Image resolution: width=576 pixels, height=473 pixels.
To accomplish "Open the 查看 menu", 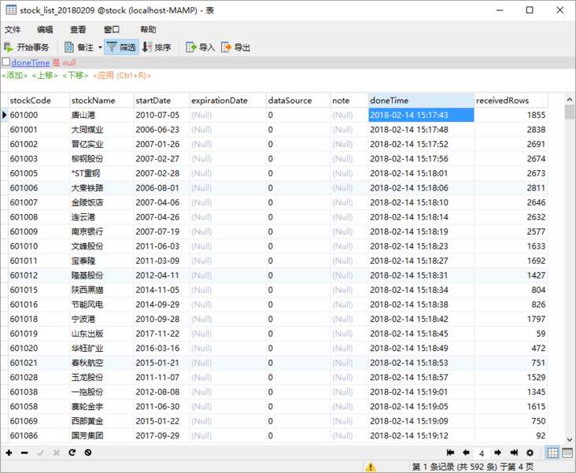I will click(78, 29).
